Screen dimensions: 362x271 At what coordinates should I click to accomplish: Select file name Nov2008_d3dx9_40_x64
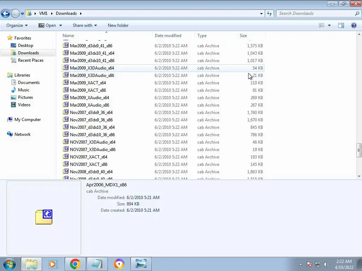(91, 172)
